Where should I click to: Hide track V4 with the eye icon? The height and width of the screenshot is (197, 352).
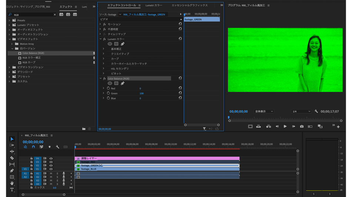click(x=51, y=159)
